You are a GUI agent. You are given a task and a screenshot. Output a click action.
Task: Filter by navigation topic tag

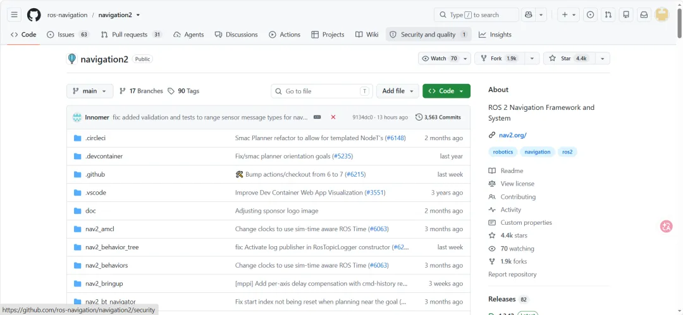(x=537, y=152)
